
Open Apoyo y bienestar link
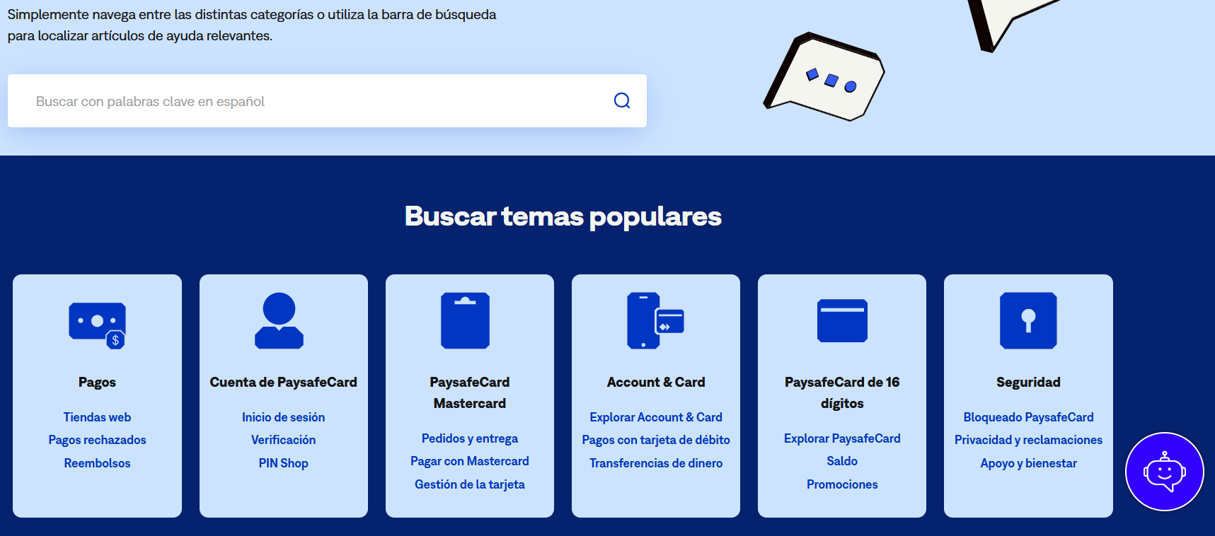click(1028, 463)
